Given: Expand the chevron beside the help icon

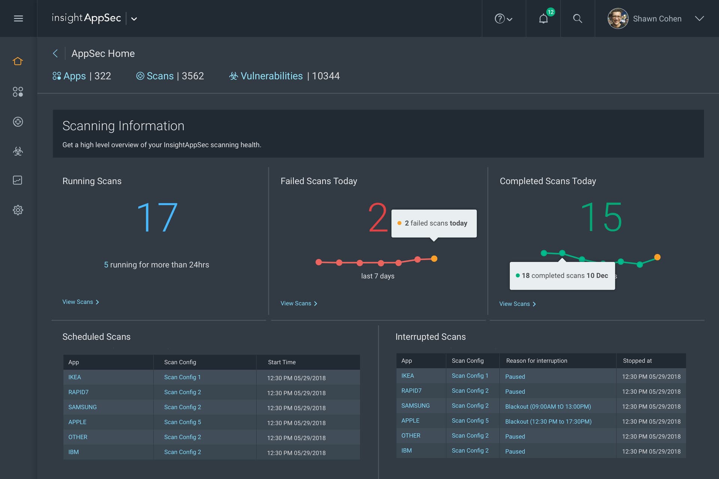Looking at the screenshot, I should [509, 19].
